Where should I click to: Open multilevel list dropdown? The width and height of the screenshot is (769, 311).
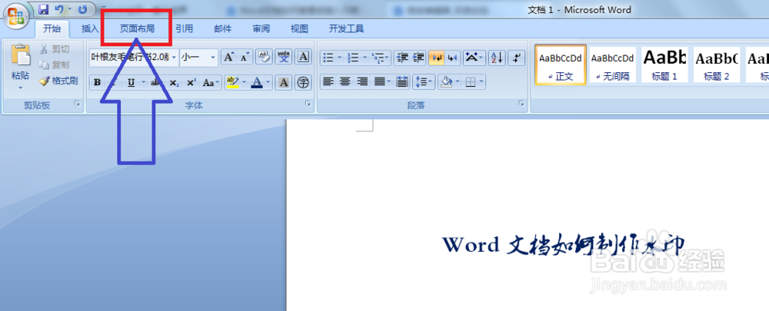click(381, 58)
